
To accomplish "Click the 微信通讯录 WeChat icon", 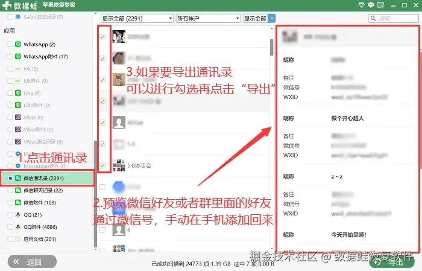I will 17,178.
